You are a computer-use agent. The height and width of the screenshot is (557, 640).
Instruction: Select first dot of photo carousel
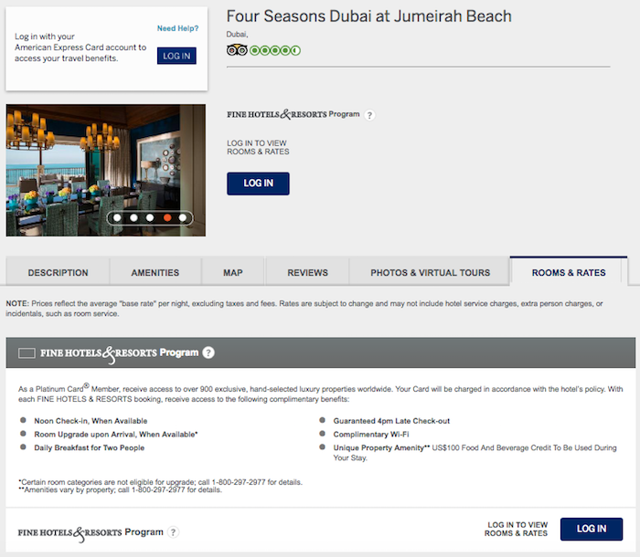click(x=117, y=217)
